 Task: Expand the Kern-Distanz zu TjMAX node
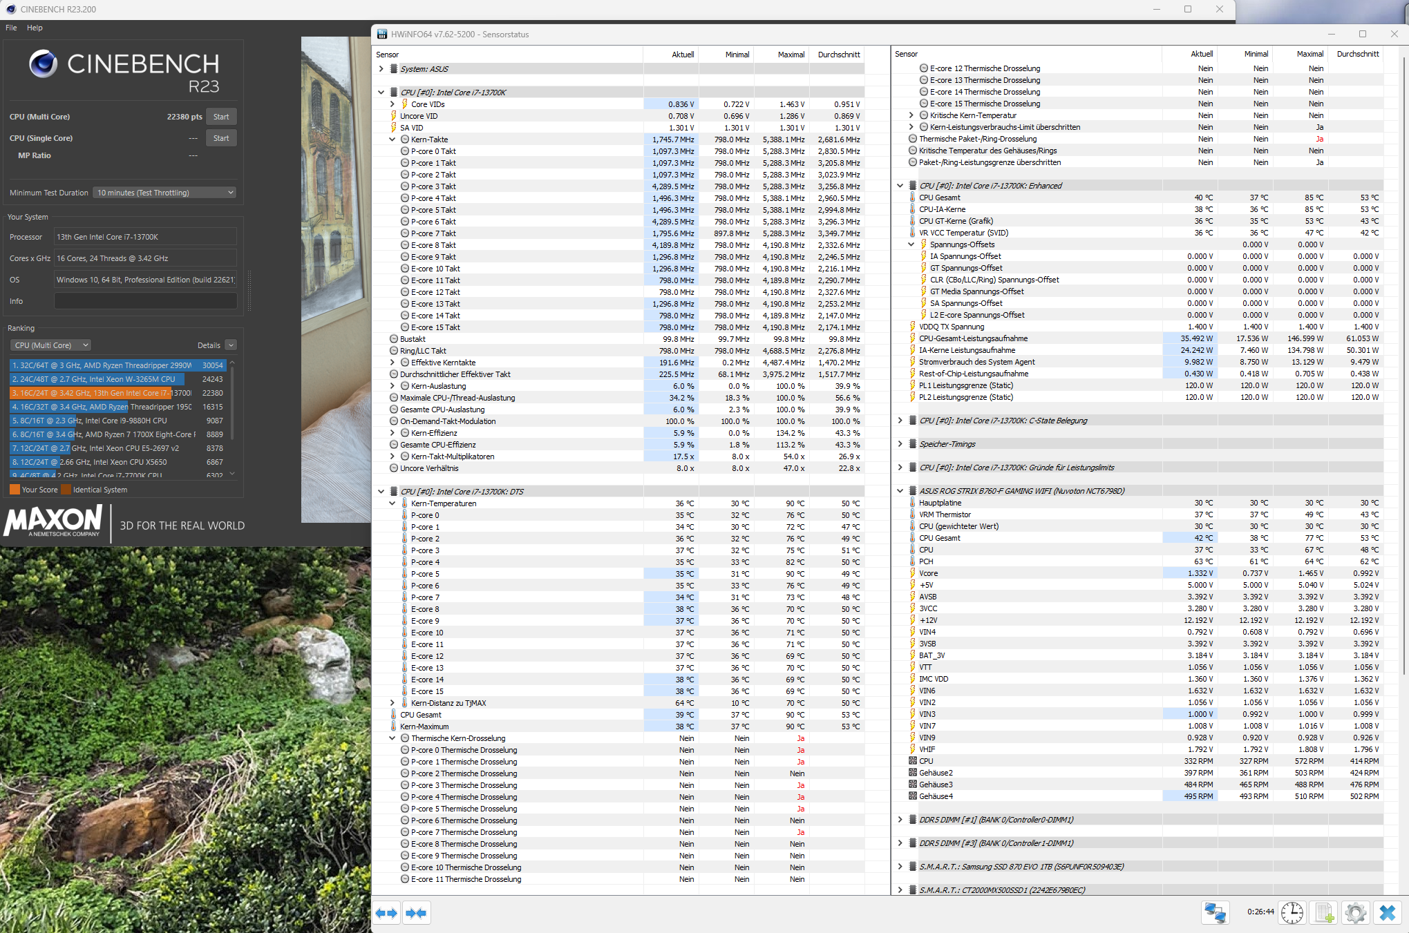[393, 703]
